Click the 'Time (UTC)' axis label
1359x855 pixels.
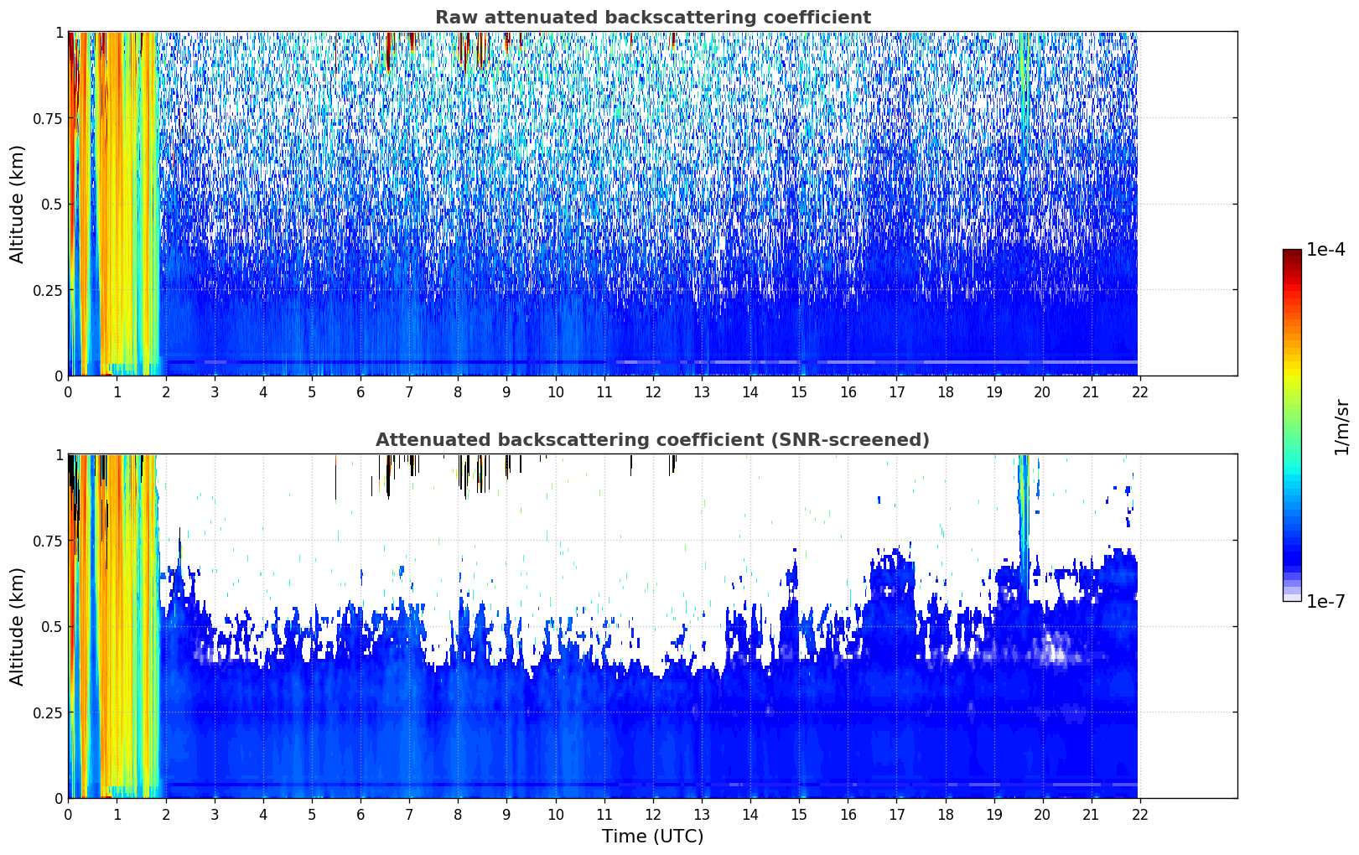tap(652, 837)
